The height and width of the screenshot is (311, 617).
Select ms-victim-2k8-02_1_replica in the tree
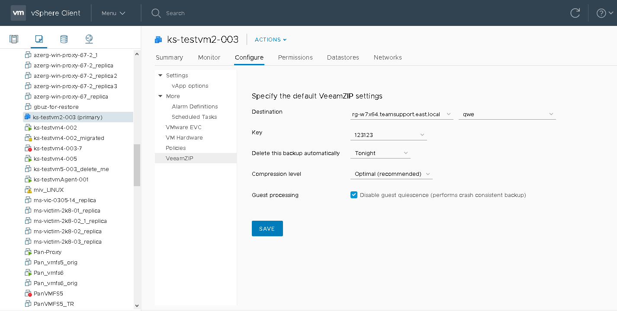pyautogui.click(x=70, y=221)
